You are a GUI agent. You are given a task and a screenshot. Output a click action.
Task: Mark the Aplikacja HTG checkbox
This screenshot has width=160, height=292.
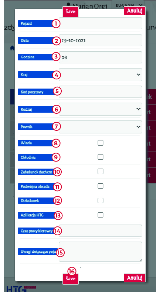click(x=101, y=215)
